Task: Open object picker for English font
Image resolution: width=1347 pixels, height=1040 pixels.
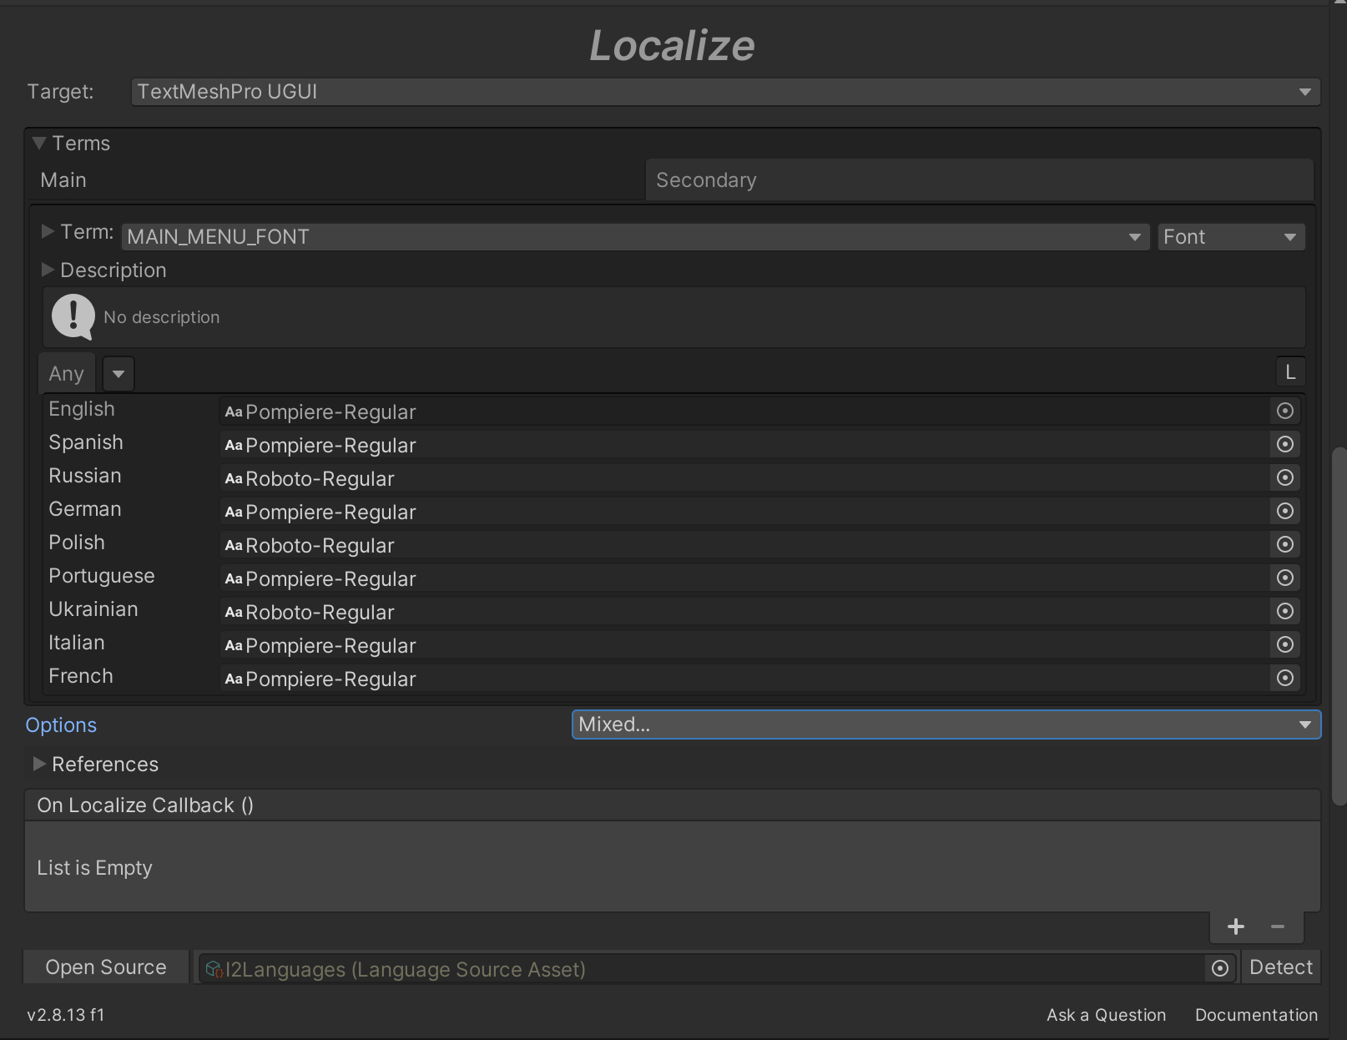Action: pyautogui.click(x=1285, y=411)
